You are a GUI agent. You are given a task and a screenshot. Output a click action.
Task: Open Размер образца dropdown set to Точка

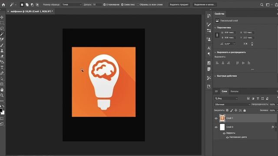tap(72, 5)
